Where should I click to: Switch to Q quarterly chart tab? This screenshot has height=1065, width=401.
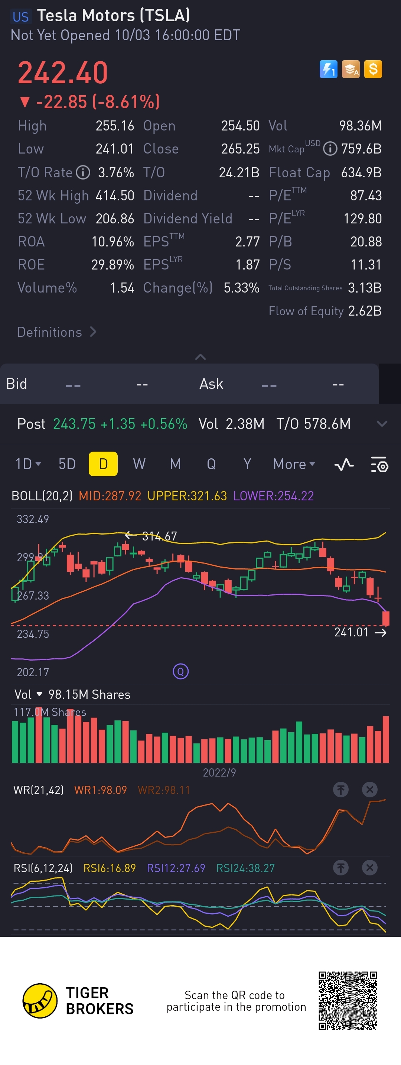tap(211, 464)
